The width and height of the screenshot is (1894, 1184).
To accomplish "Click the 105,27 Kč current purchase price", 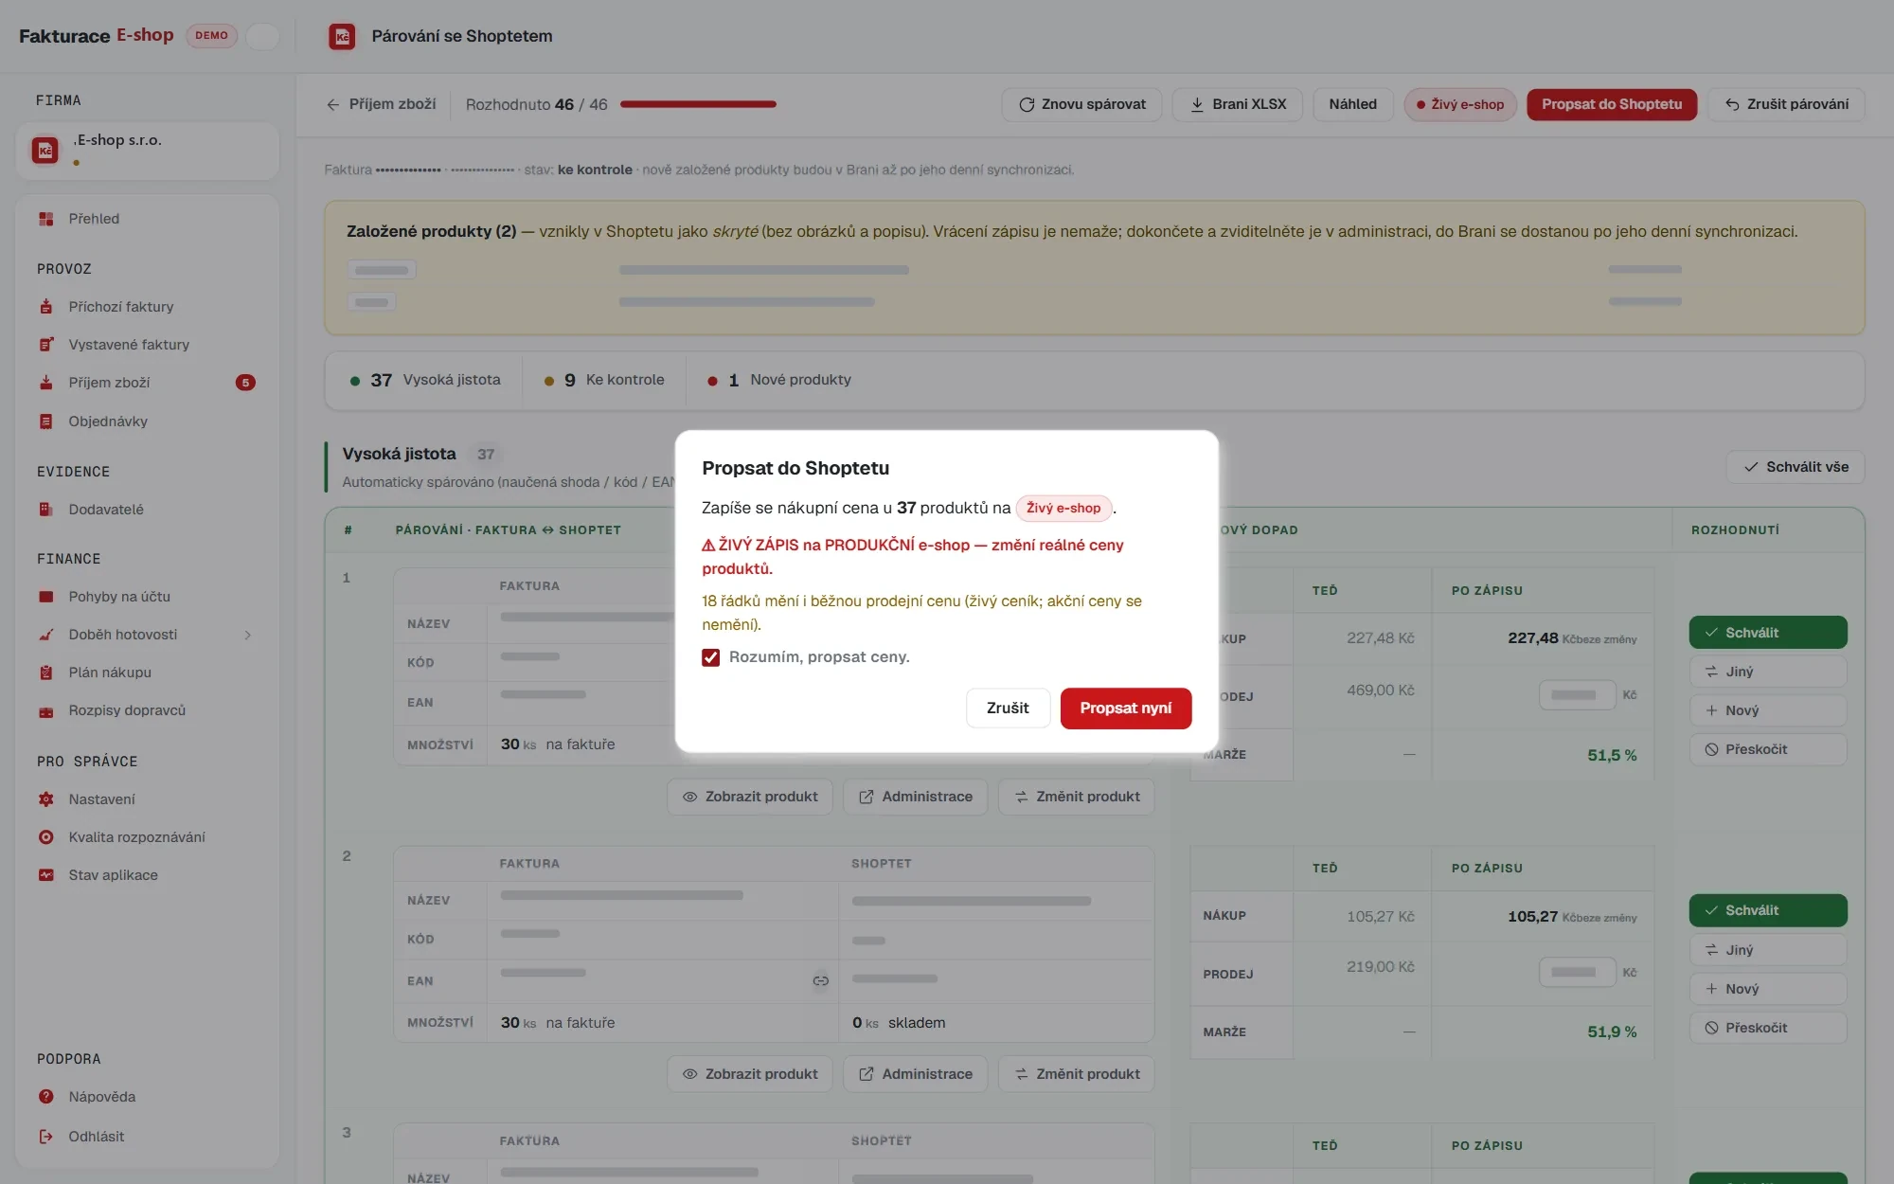I will point(1381,917).
